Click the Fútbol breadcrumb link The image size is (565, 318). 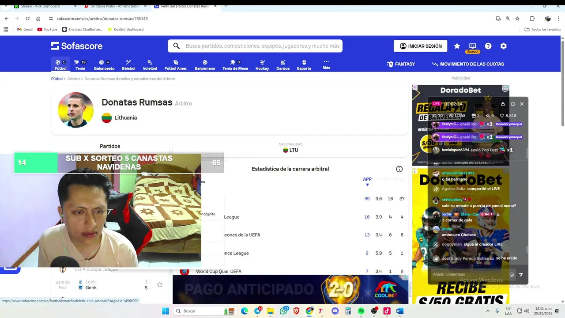56,79
